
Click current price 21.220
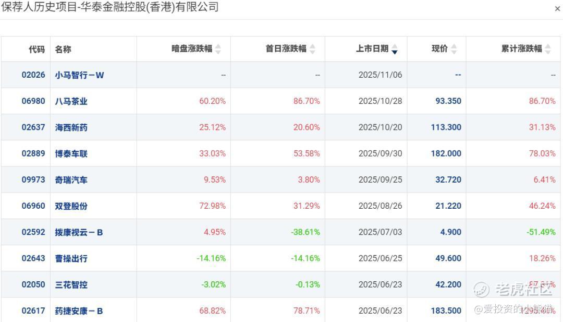[x=448, y=206]
